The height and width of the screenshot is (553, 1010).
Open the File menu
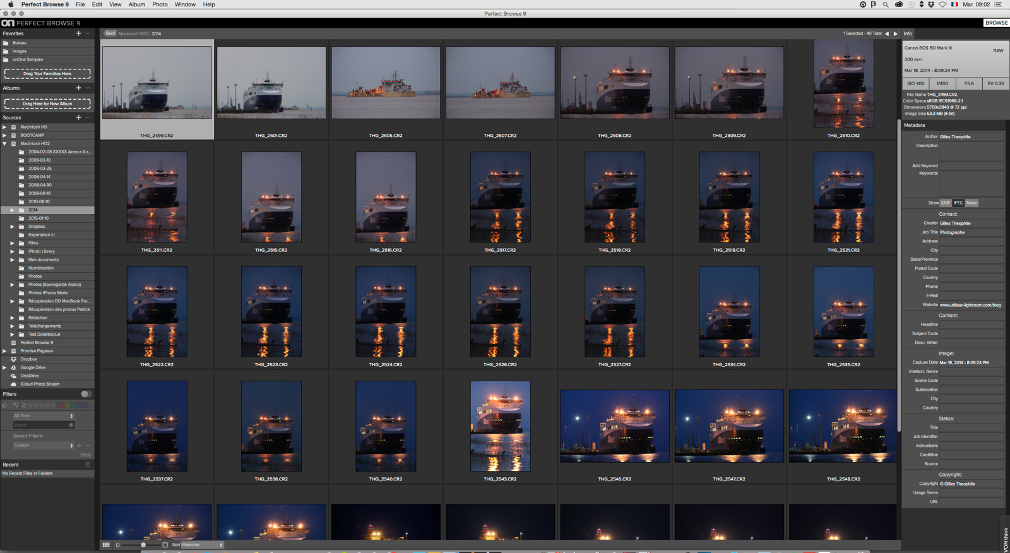tap(80, 4)
